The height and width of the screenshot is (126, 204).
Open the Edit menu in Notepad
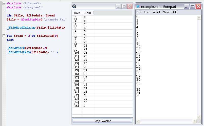pyautogui.click(x=146, y=12)
